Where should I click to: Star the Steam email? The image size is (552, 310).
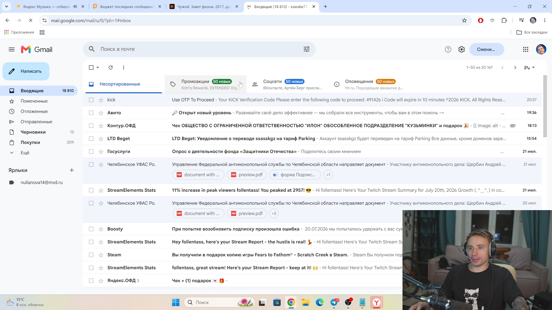pos(101,255)
